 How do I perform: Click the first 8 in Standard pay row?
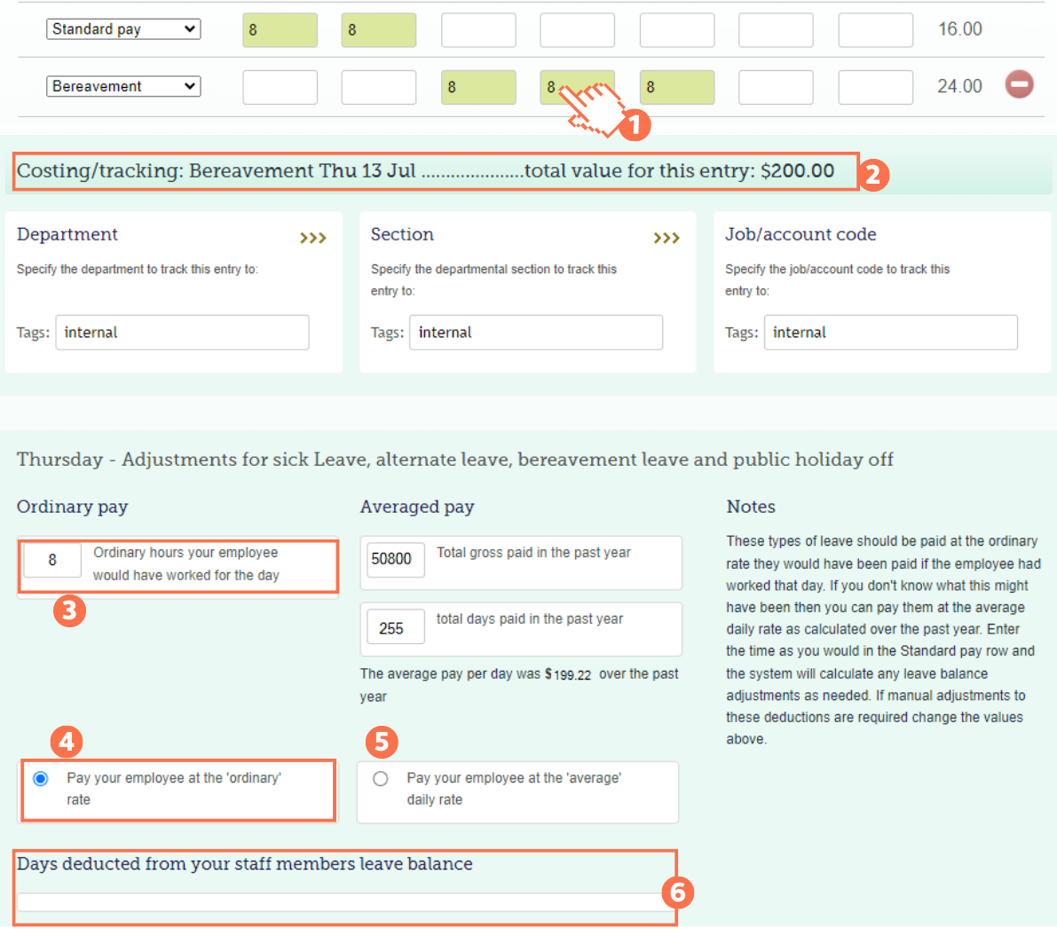280,29
